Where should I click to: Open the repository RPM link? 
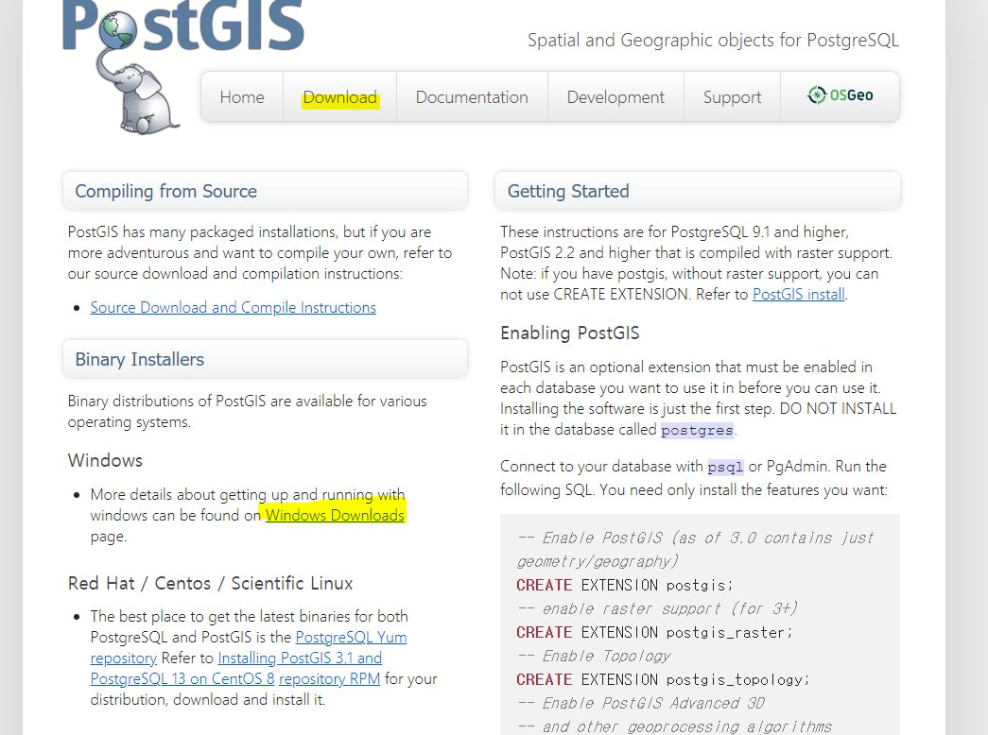coord(330,679)
